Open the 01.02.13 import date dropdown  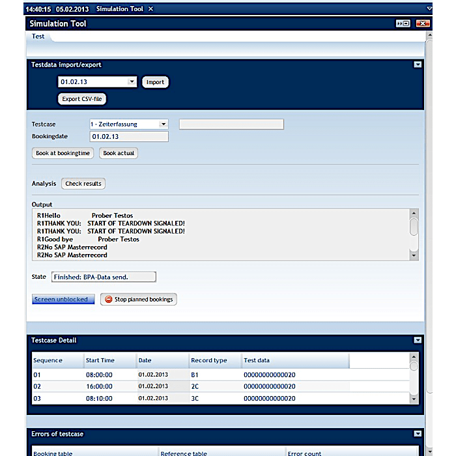click(x=132, y=81)
